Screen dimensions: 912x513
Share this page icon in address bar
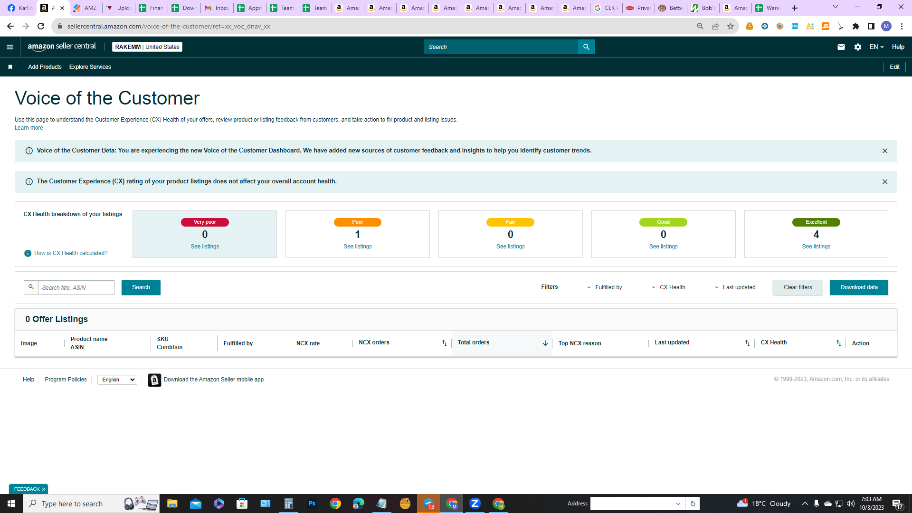[x=715, y=26]
